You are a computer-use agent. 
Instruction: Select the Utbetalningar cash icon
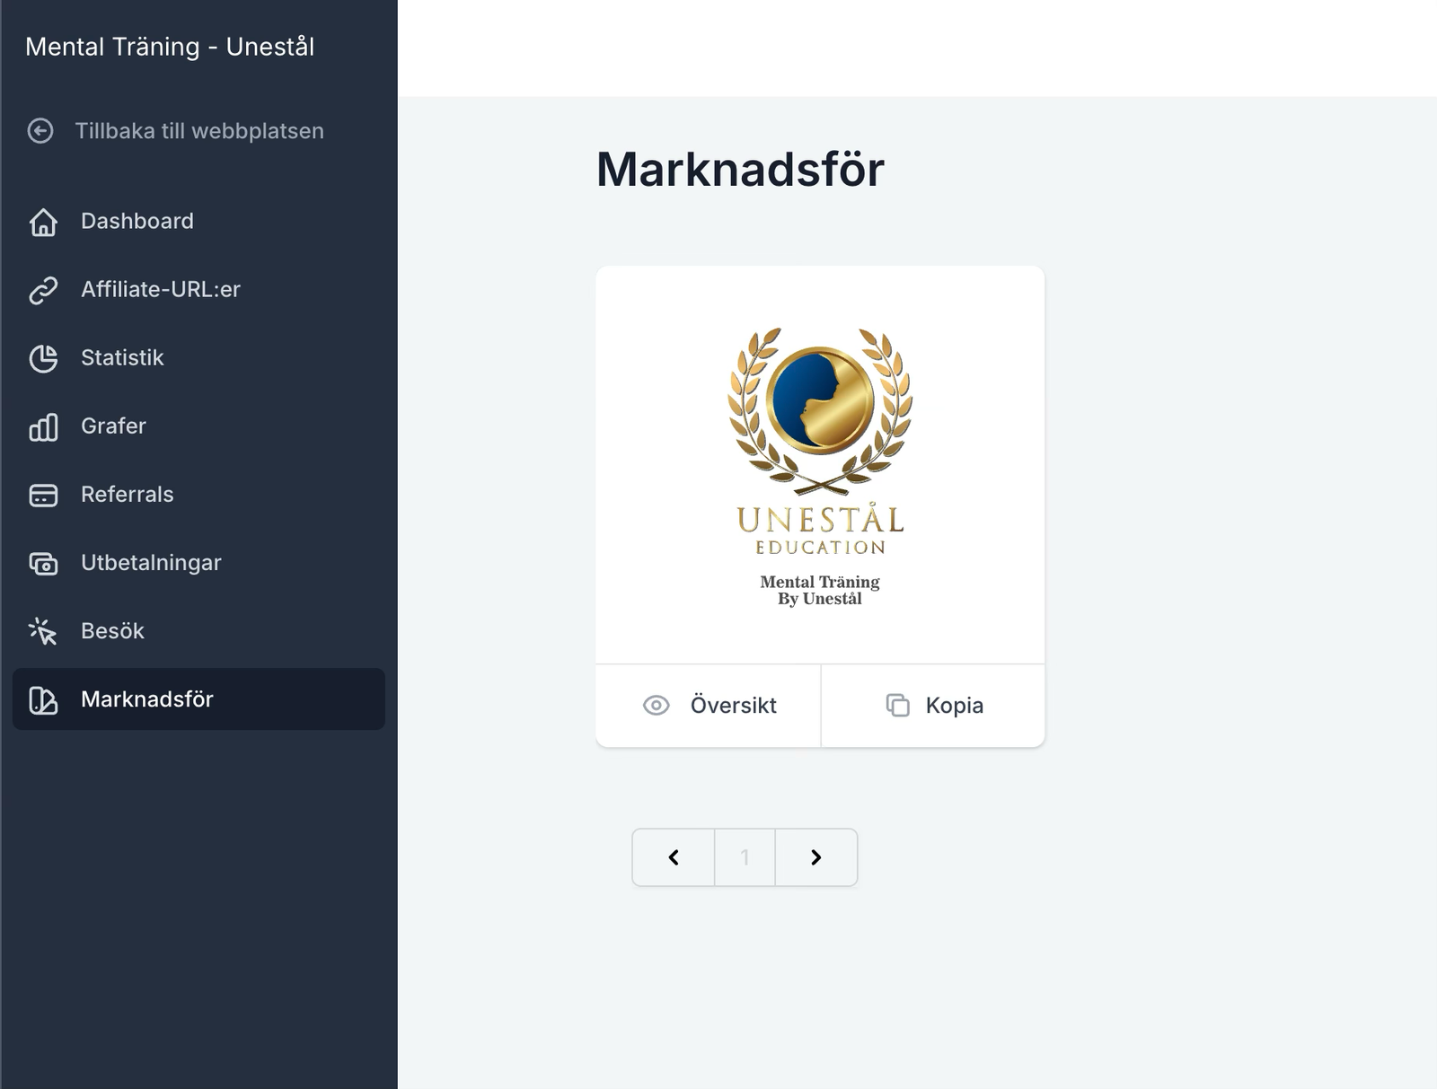43,563
